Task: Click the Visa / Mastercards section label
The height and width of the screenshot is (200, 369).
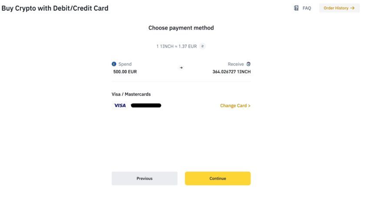Action: tap(131, 94)
